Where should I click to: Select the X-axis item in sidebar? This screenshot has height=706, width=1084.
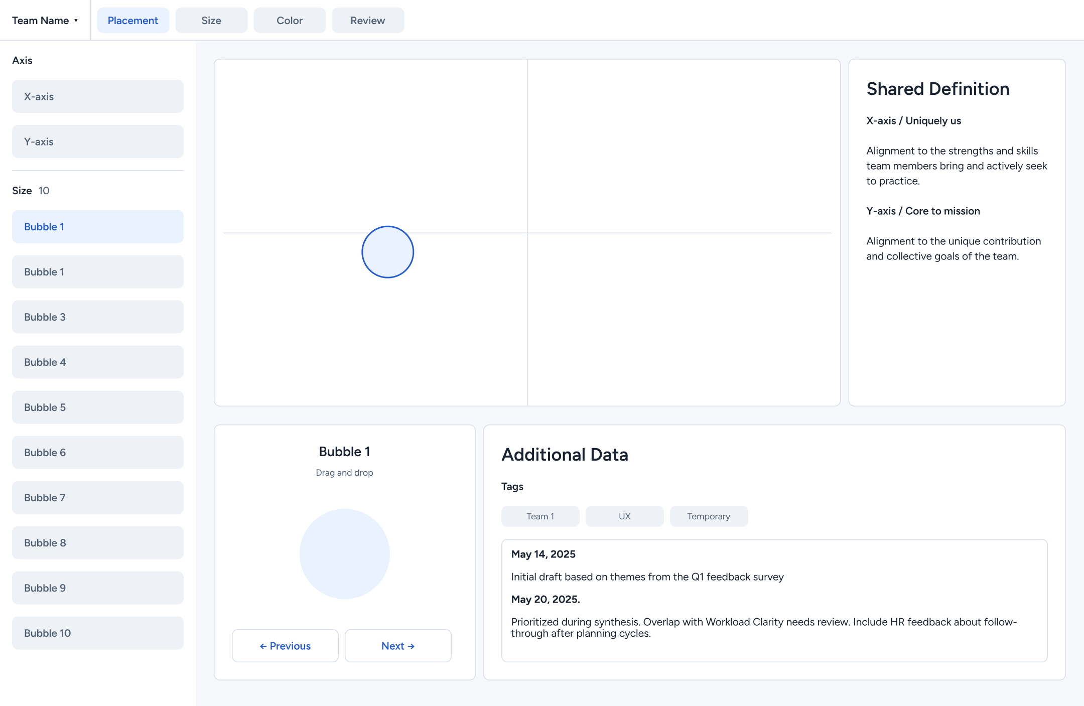click(98, 96)
